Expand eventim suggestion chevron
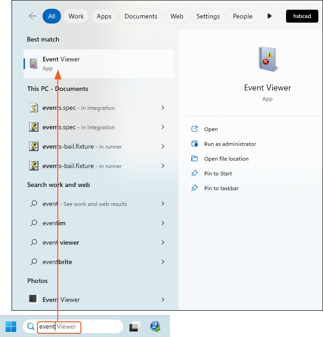The image size is (323, 337). (163, 223)
